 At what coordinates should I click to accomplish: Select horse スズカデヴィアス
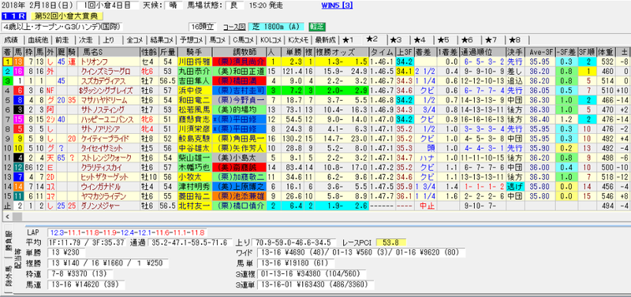[x=103, y=81]
